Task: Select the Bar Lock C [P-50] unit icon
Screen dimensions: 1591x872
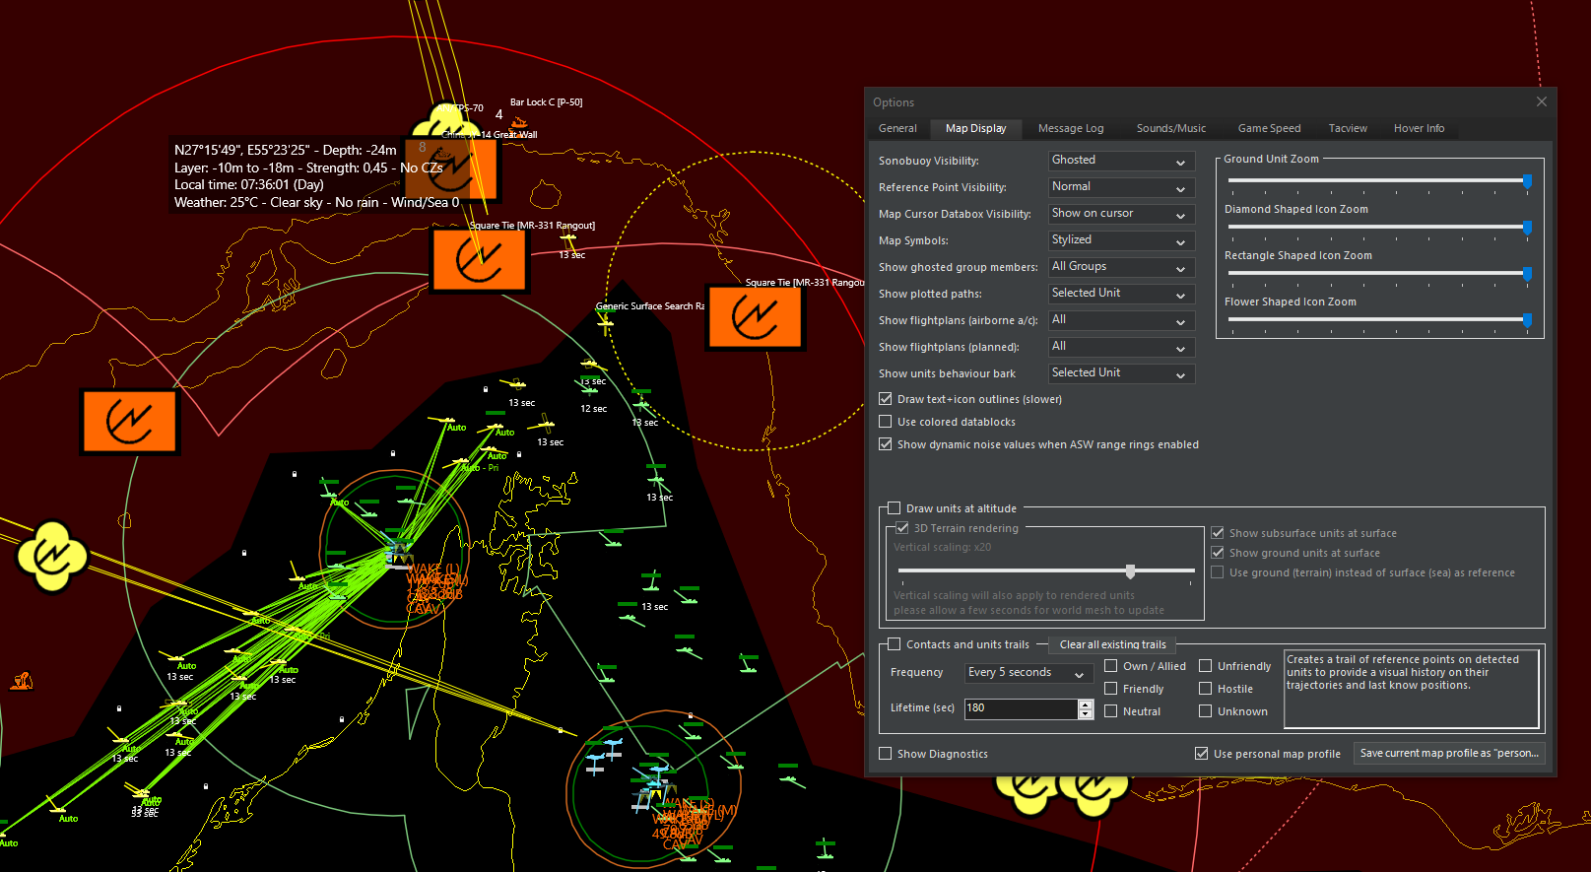Action: tap(519, 122)
